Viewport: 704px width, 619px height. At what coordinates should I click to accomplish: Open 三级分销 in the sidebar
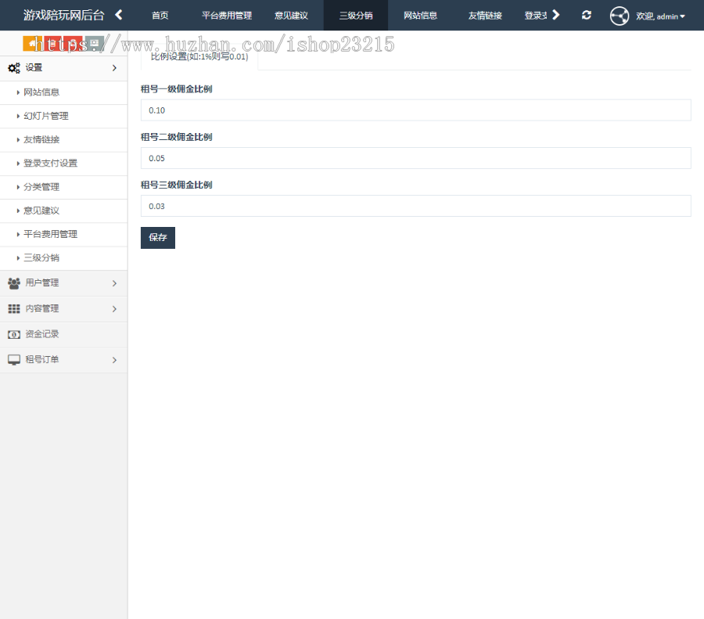64,257
